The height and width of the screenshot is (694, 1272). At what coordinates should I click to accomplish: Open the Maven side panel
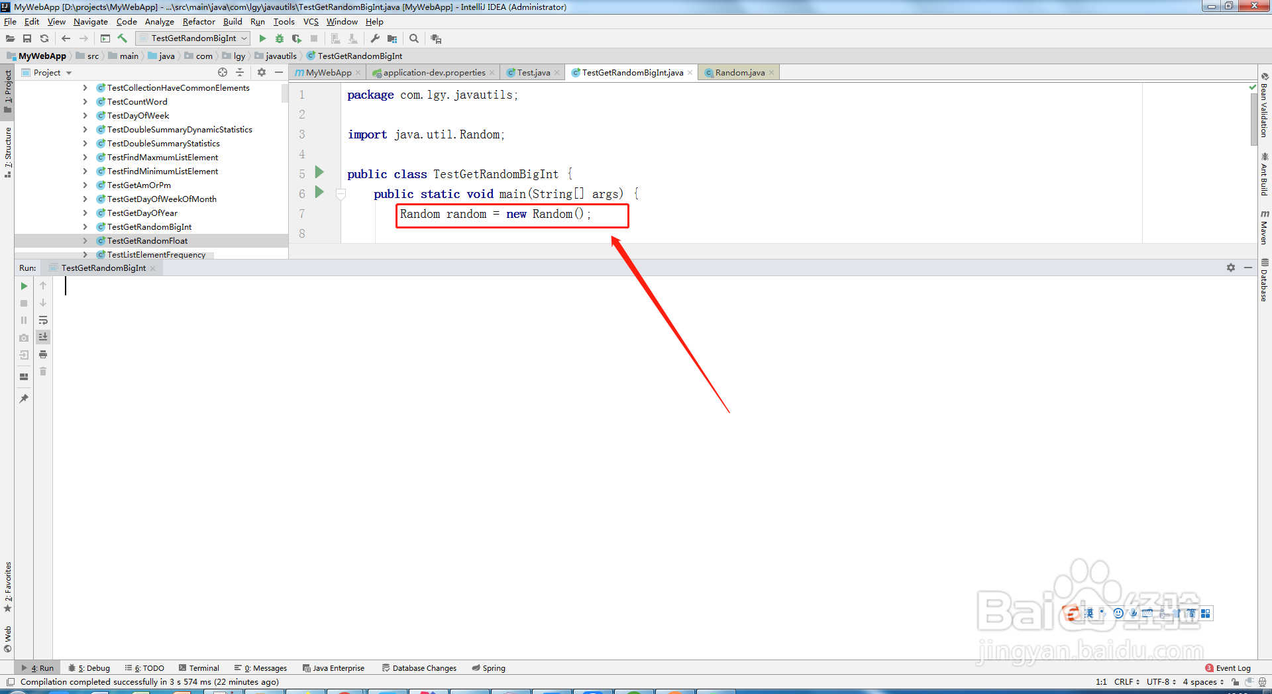1265,226
